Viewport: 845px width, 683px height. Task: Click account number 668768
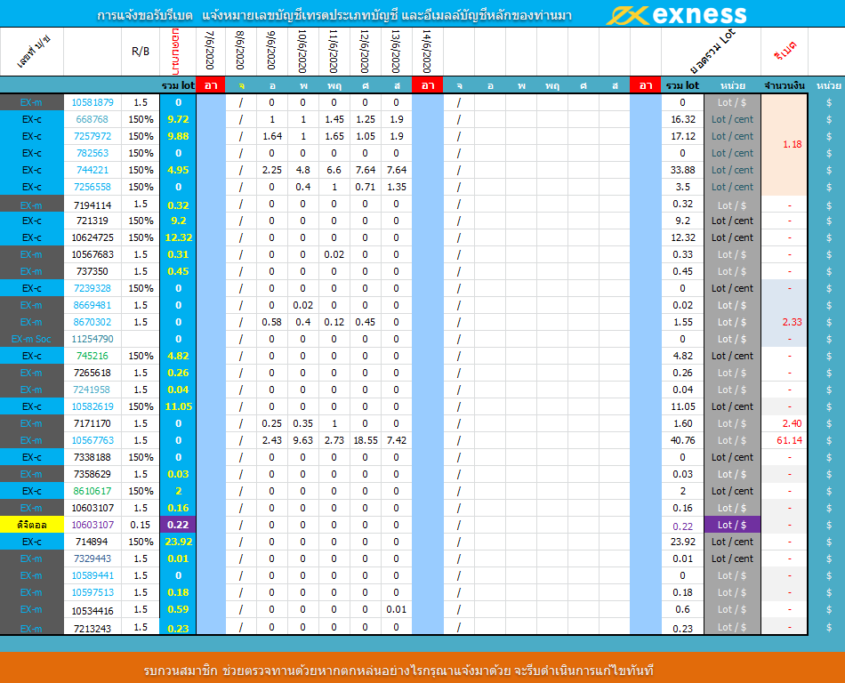click(93, 119)
